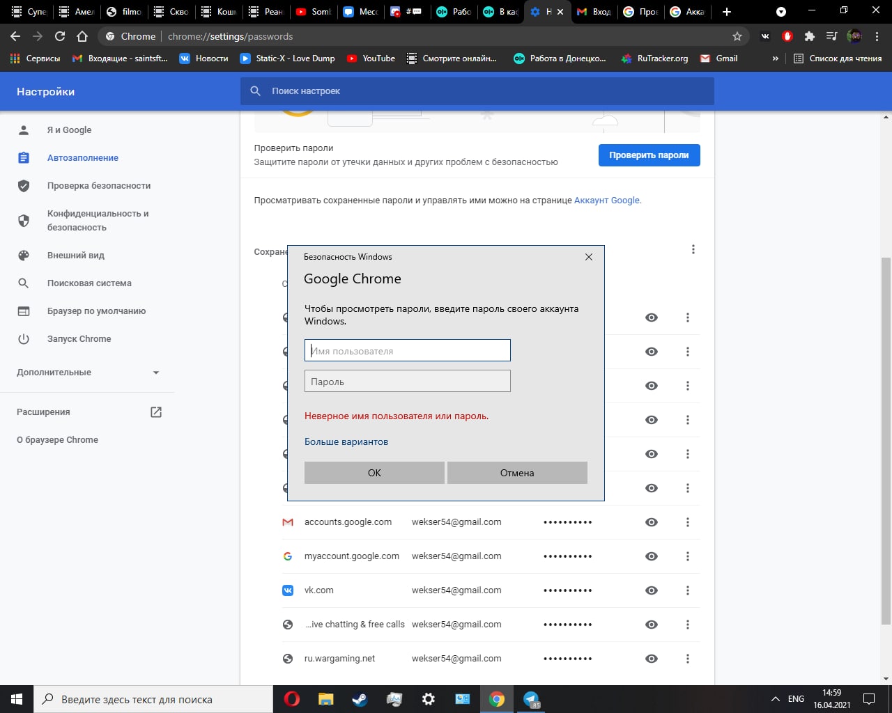Open the media control toolbar icon

(831, 36)
